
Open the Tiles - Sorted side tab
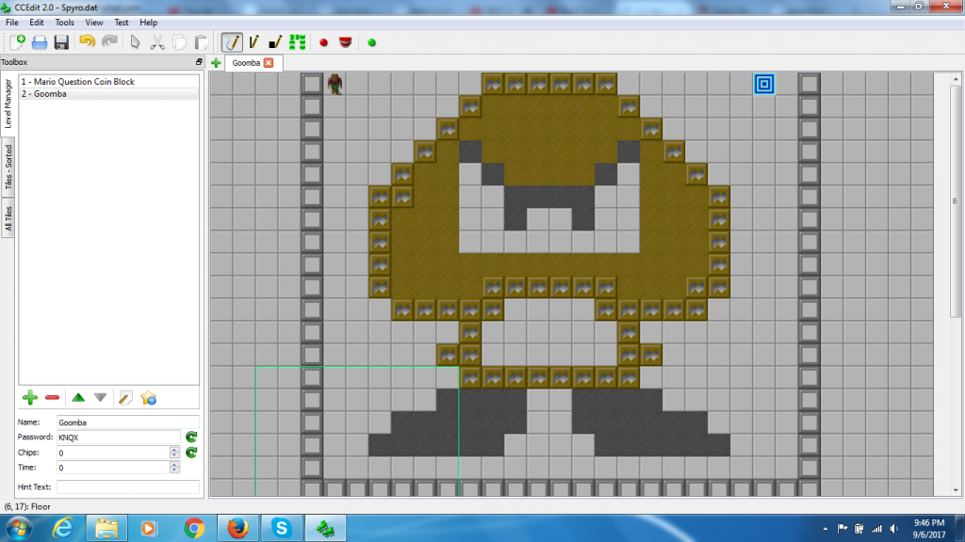point(8,167)
